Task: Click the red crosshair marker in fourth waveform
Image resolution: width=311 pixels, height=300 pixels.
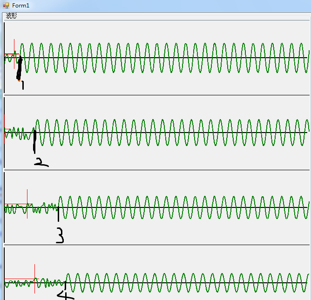Action: click(x=34, y=279)
